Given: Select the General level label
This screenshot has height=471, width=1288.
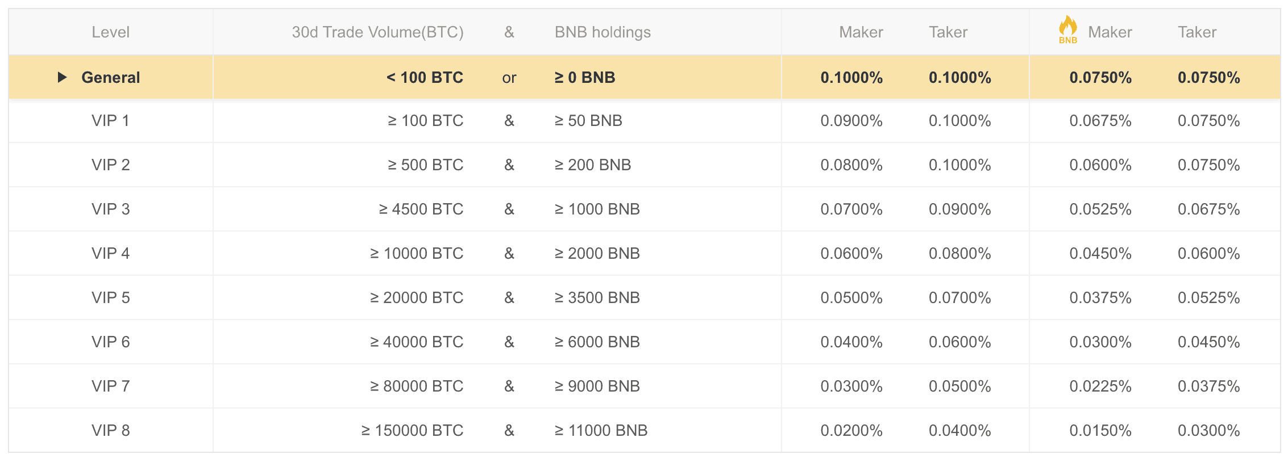Looking at the screenshot, I should (110, 77).
